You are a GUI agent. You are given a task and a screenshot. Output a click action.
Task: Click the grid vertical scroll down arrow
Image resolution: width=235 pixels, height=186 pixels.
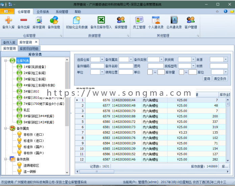click(x=228, y=161)
